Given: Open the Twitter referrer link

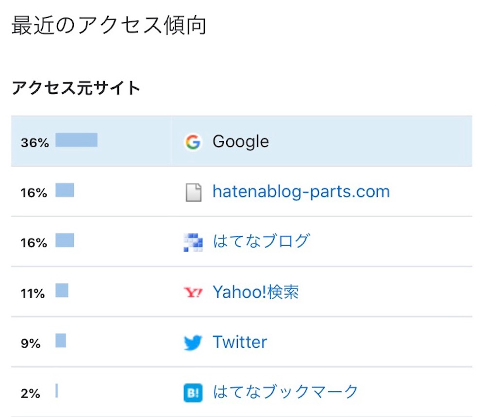Looking at the screenshot, I should pos(240,342).
